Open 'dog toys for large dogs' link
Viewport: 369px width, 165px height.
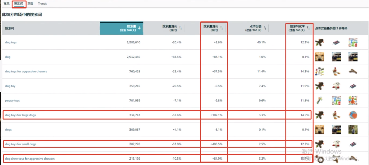coord(20,115)
